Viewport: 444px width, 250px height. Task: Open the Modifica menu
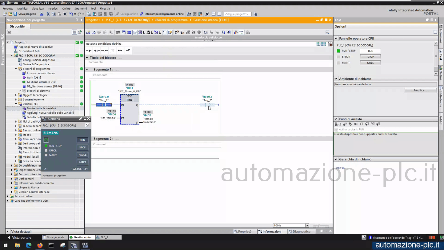click(x=22, y=9)
